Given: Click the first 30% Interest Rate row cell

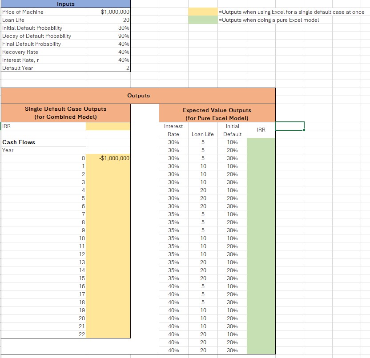Looking at the screenshot, I should [x=173, y=142].
